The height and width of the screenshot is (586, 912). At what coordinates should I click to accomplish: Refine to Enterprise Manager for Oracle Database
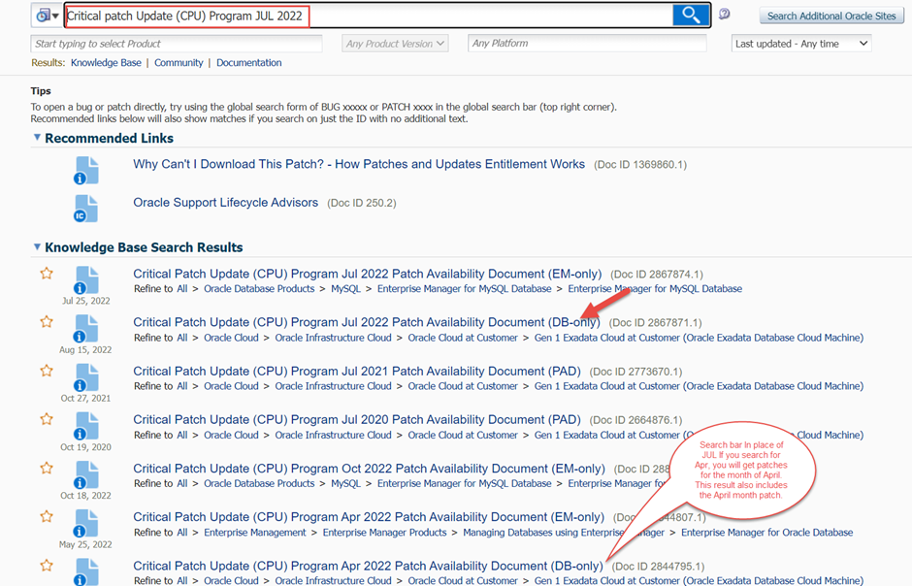767,533
